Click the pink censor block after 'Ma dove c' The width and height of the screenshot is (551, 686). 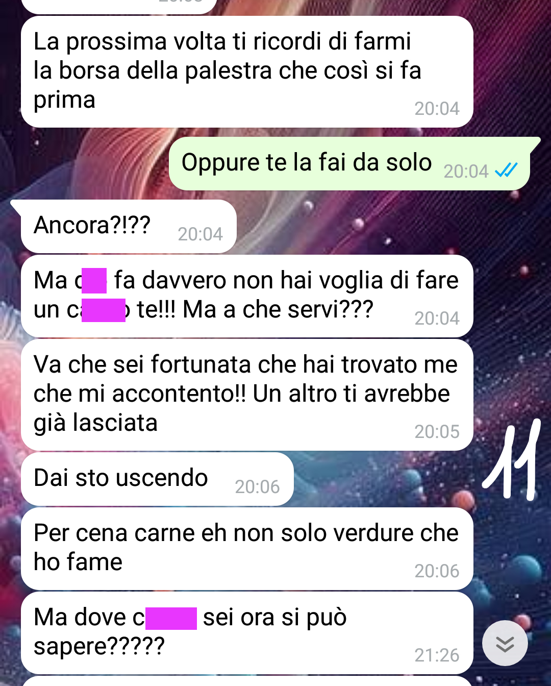171,618
